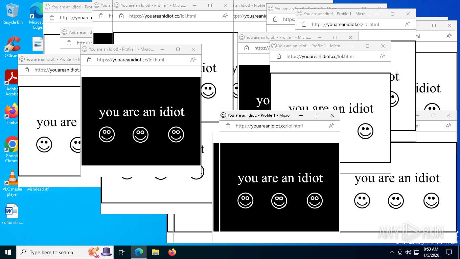Click the Windows Start button

(x=8, y=252)
